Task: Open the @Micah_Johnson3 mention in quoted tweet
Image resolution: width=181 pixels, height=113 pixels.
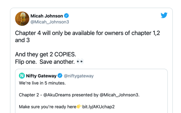Action: tap(119, 95)
